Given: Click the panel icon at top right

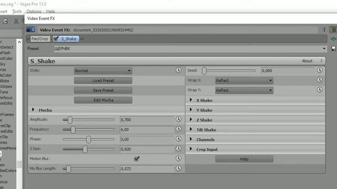Looking at the screenshot, I should (x=333, y=30).
